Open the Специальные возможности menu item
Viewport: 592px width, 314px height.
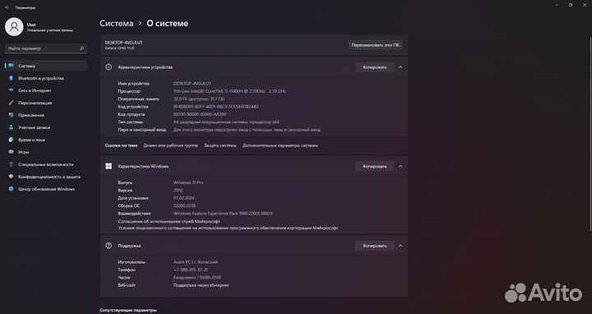(x=46, y=164)
